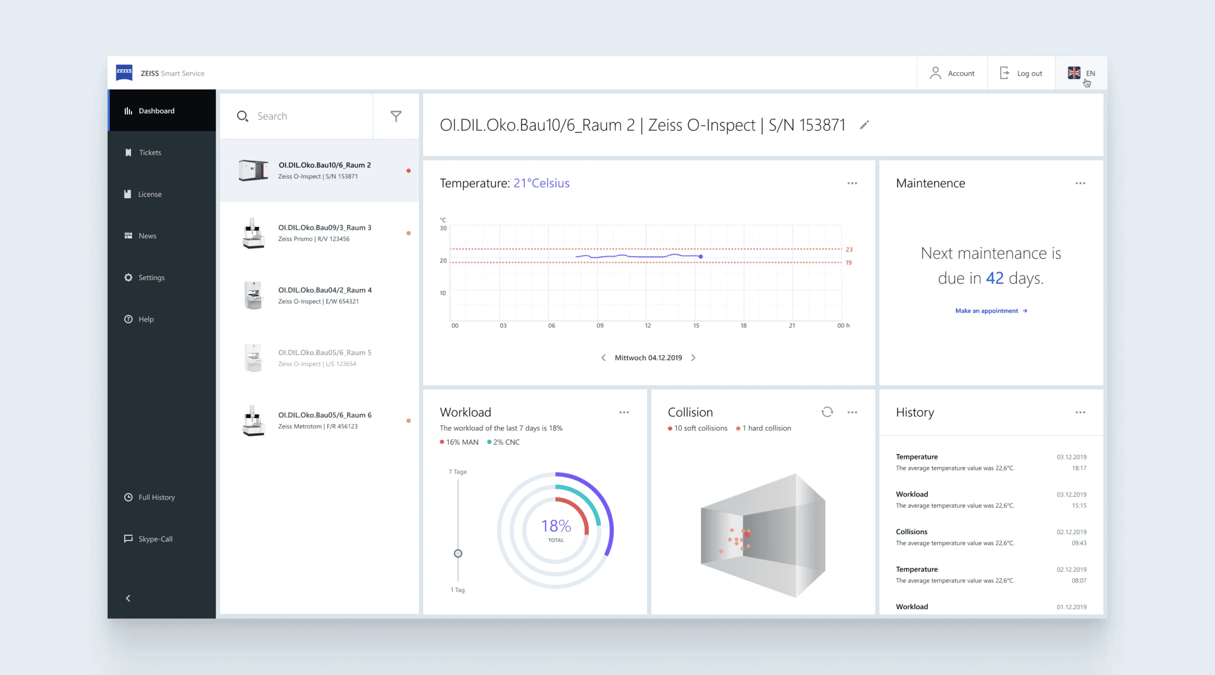Open the Skype-Call chat icon

[x=128, y=539]
